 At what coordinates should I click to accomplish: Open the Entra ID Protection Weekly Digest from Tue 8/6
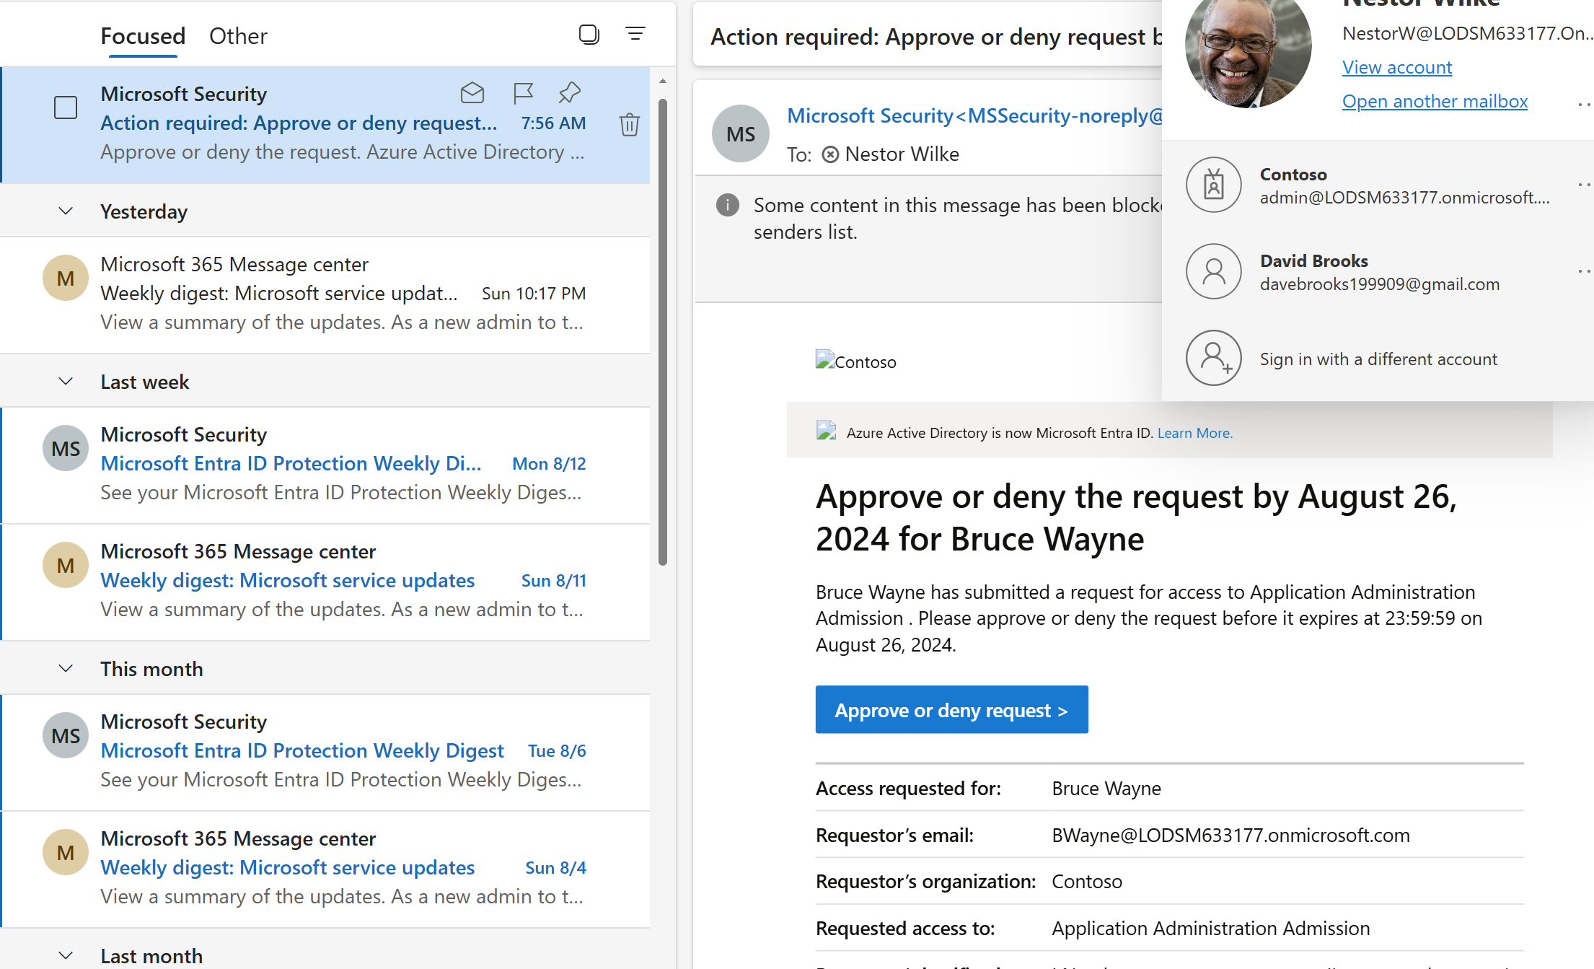pyautogui.click(x=301, y=750)
